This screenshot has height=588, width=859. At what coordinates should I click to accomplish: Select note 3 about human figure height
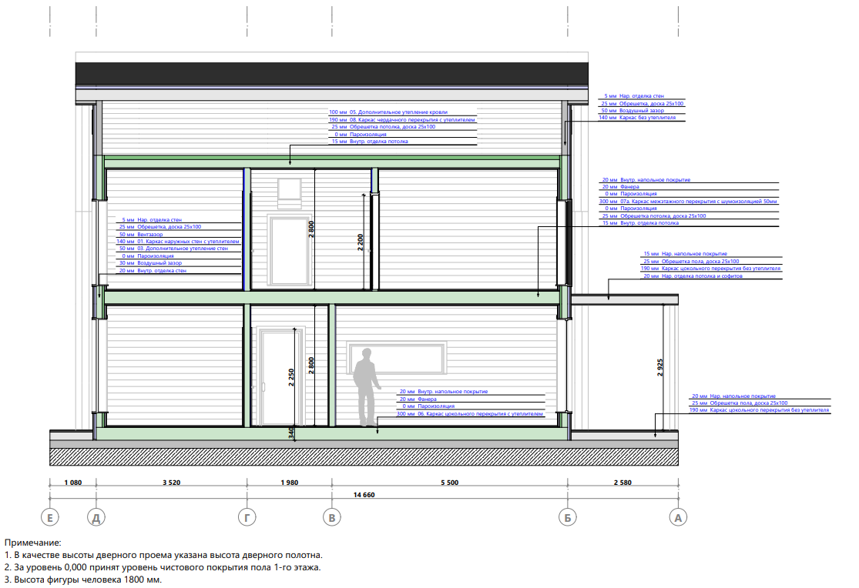point(83,580)
